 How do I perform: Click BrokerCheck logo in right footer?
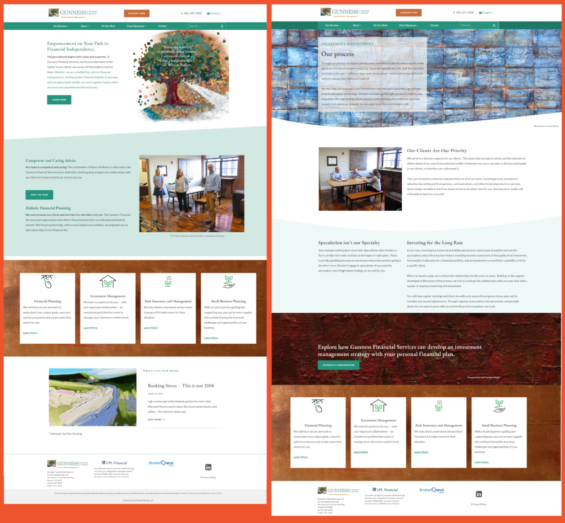pos(432,490)
